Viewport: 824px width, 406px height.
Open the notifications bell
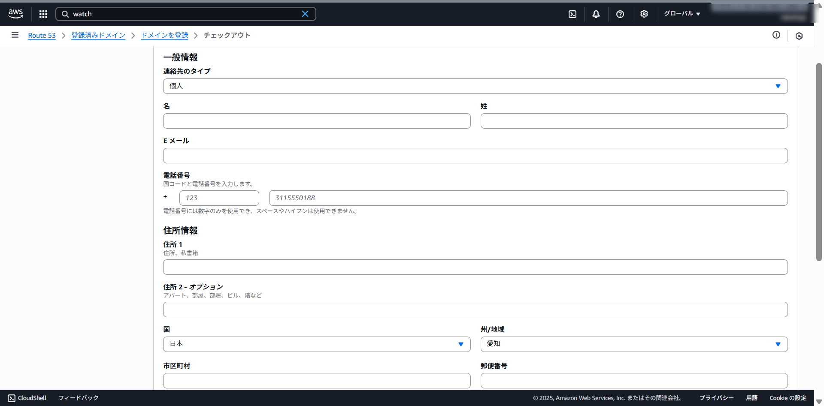[x=596, y=14]
